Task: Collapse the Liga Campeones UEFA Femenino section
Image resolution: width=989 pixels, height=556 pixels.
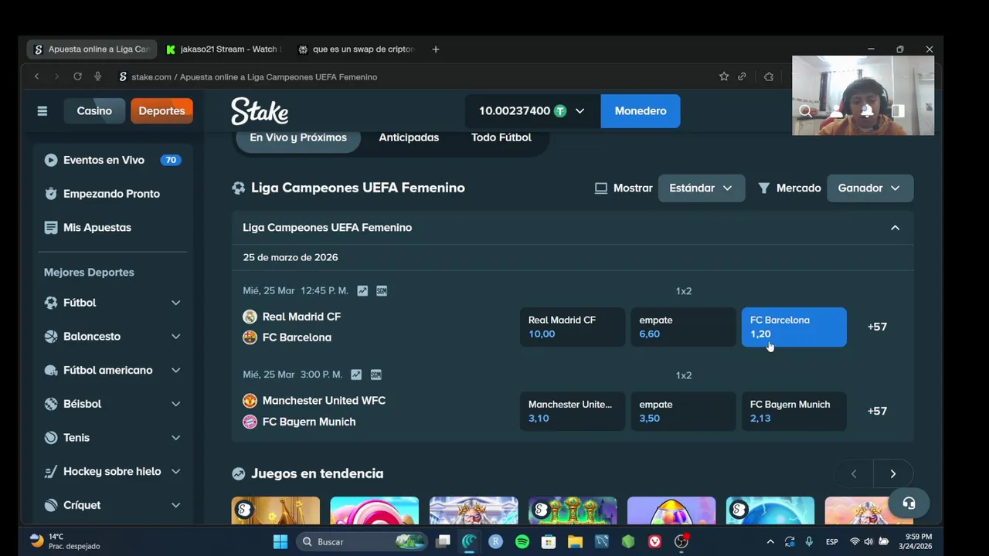Action: pos(895,228)
